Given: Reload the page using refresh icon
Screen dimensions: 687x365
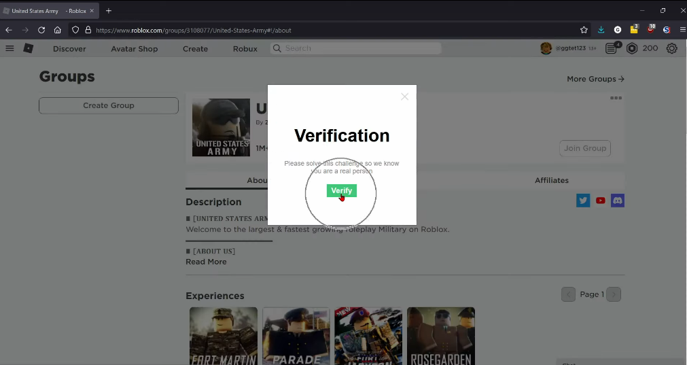Looking at the screenshot, I should coord(41,30).
